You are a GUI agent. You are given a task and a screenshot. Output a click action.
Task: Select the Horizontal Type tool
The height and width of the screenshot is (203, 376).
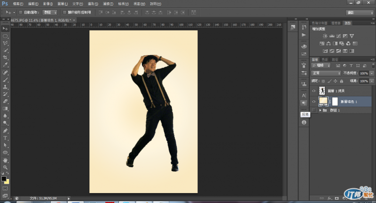(6, 138)
